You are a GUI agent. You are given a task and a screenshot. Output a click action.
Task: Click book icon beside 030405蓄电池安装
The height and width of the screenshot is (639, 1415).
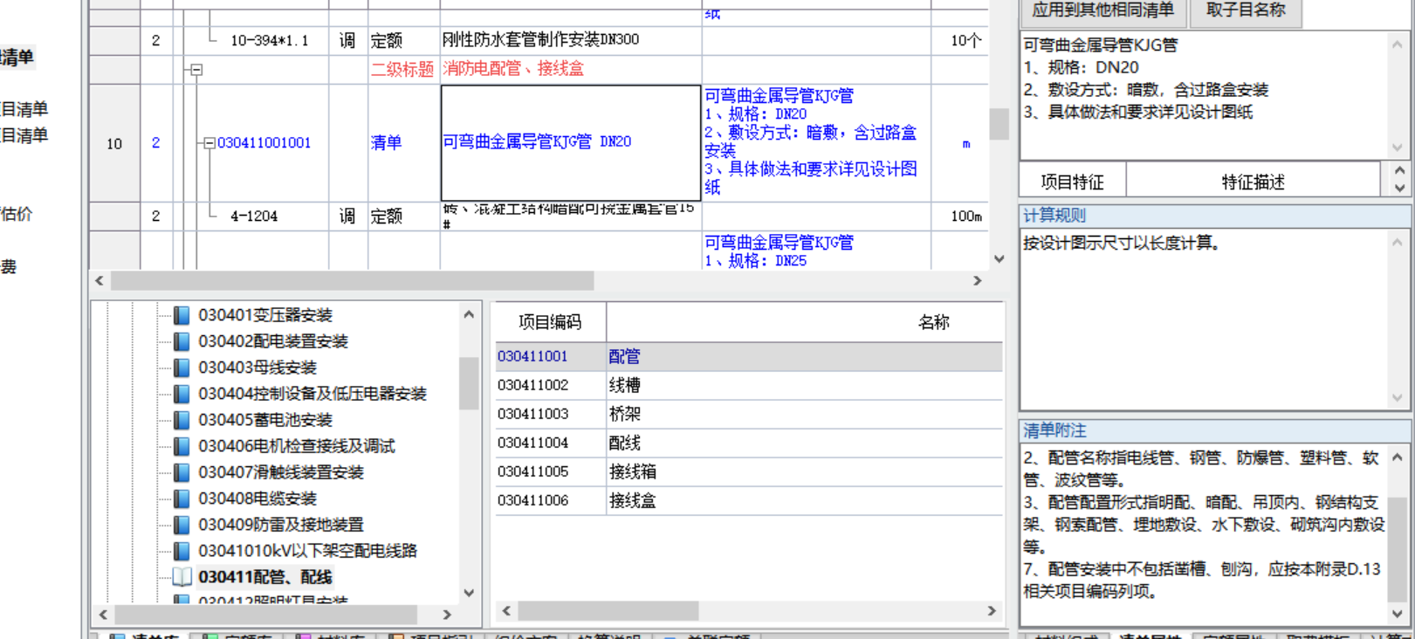182,420
